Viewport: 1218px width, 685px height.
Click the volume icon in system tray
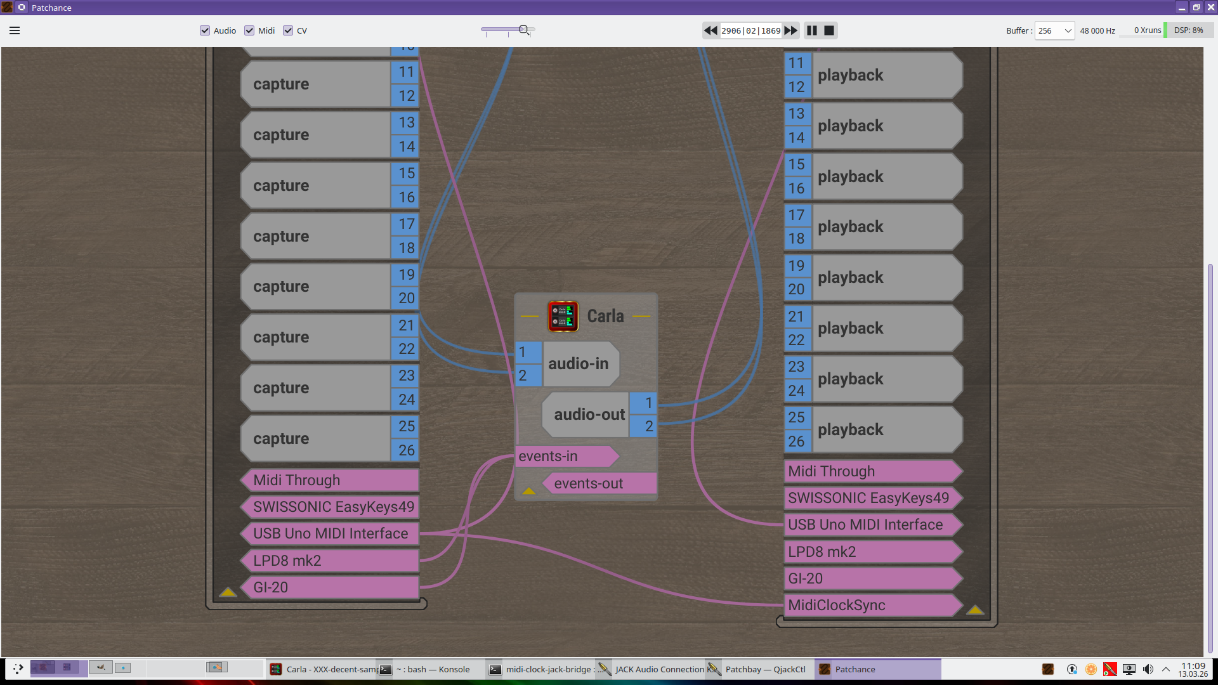point(1148,669)
